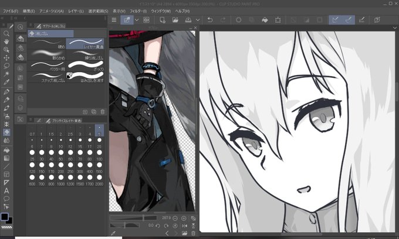Viewport: 399px width, 239px height.
Task: Click the Scale/Rotate transform icon
Action: (278, 20)
